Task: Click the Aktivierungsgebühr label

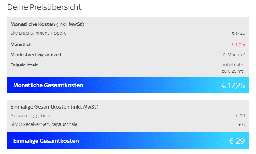Action: (x=31, y=116)
